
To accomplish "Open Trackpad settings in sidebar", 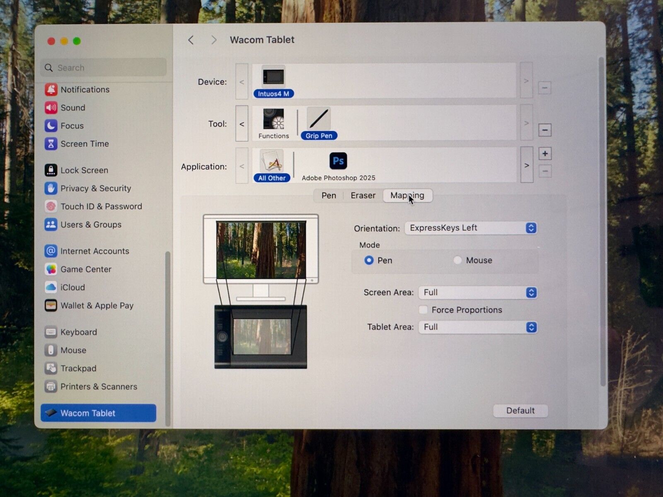I will coord(70,369).
